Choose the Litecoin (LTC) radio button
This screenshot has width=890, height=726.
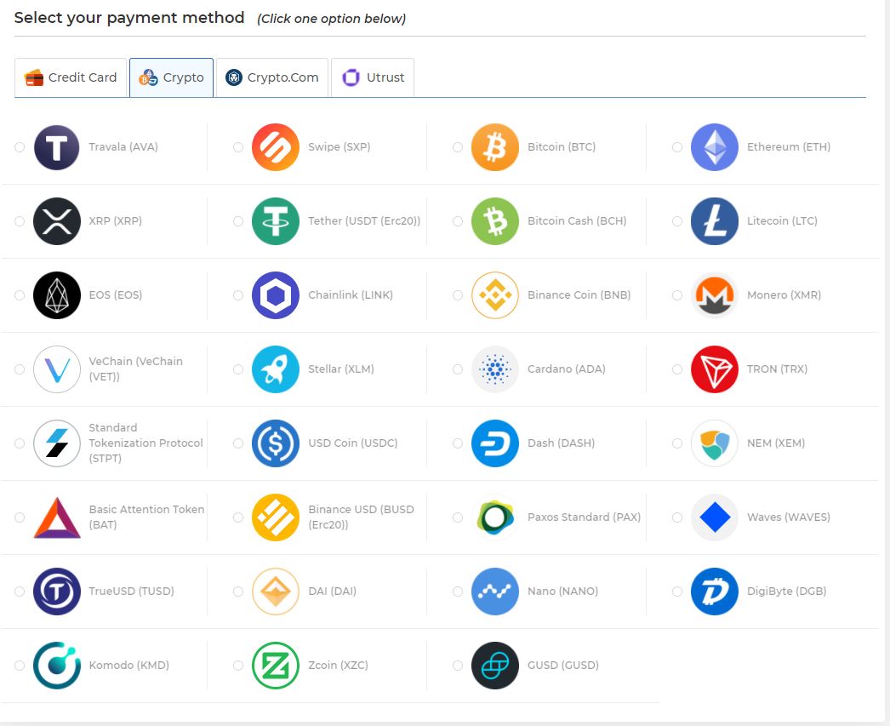click(x=677, y=221)
